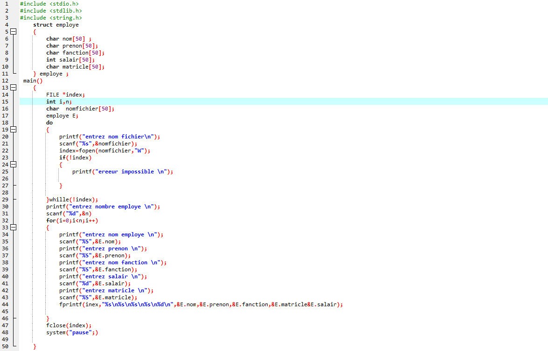The width and height of the screenshot is (548, 351).
Task: Click the misspelled 'whille(!index);' statement
Action: pyautogui.click(x=72, y=200)
